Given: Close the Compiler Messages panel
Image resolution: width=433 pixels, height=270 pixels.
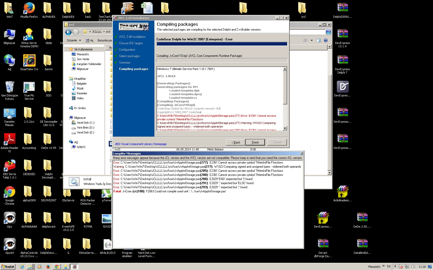Looking at the screenshot, I should (x=301, y=153).
